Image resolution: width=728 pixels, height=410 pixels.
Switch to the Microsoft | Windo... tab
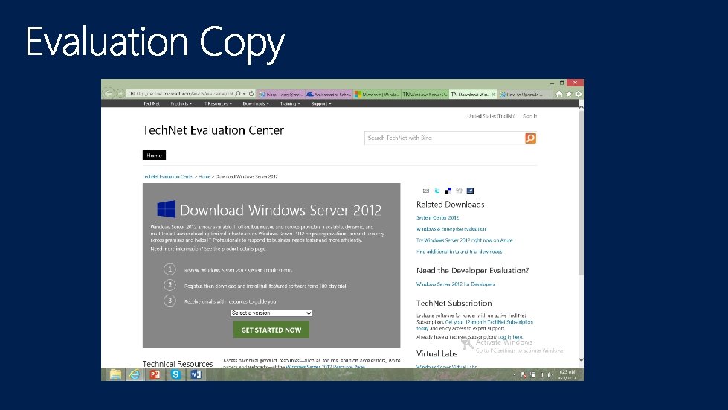(x=377, y=95)
